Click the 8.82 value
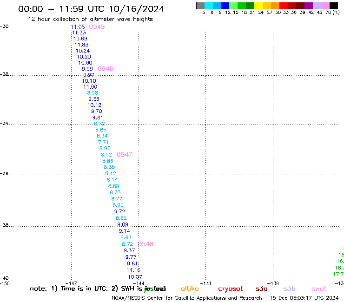 pos(121,218)
